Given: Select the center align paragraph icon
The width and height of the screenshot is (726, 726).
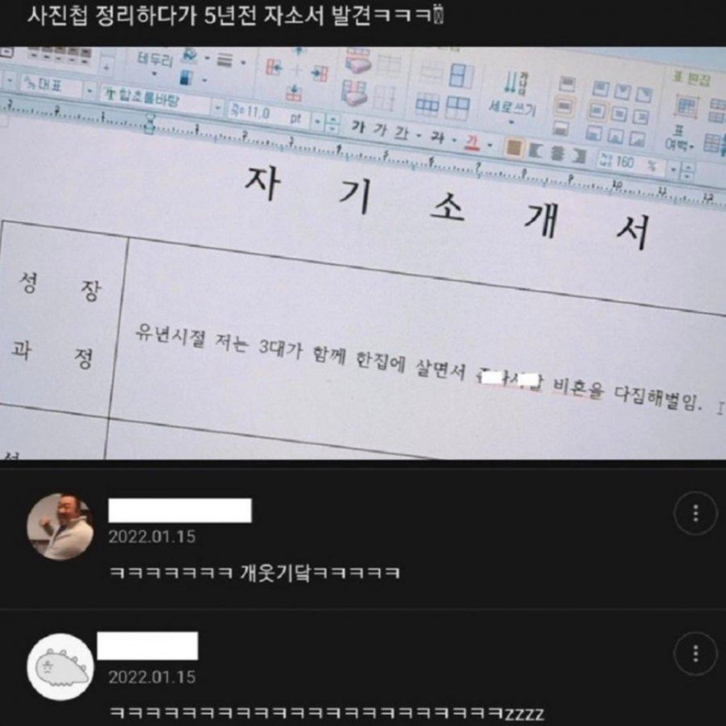Looking at the screenshot, I should click(x=557, y=153).
